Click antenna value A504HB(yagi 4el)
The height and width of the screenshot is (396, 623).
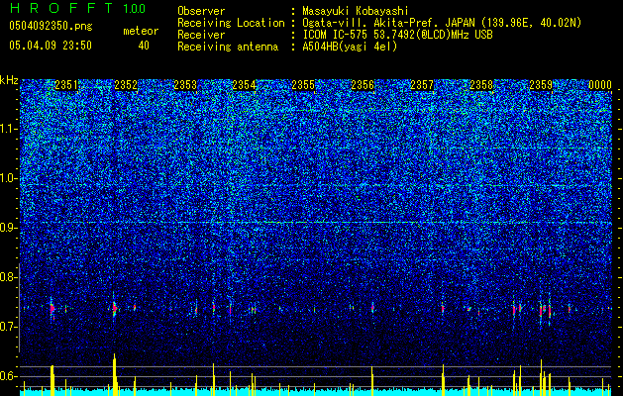point(350,47)
